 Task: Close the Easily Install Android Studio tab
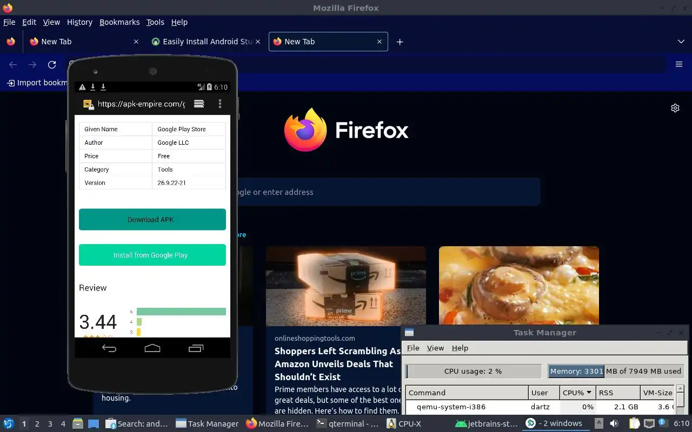coord(258,42)
